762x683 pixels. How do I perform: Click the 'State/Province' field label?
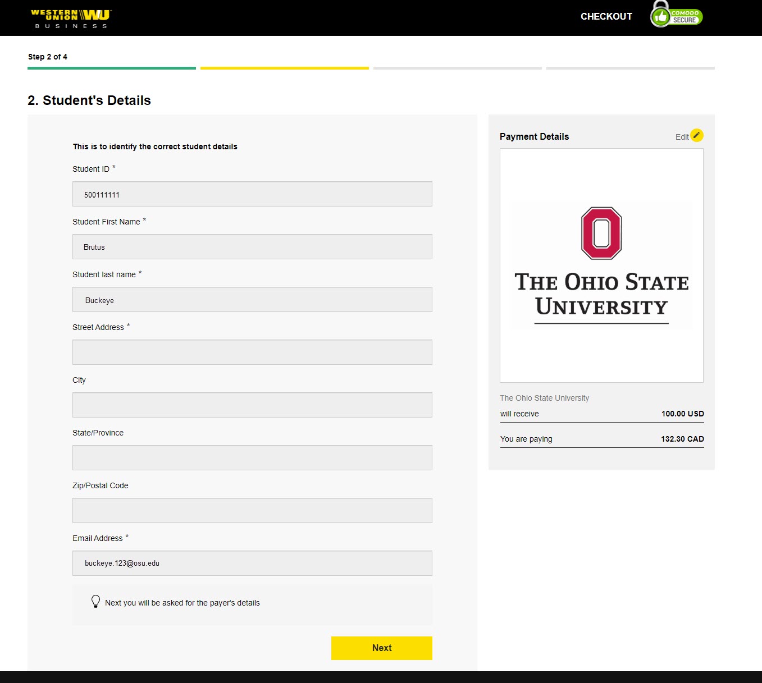[98, 433]
